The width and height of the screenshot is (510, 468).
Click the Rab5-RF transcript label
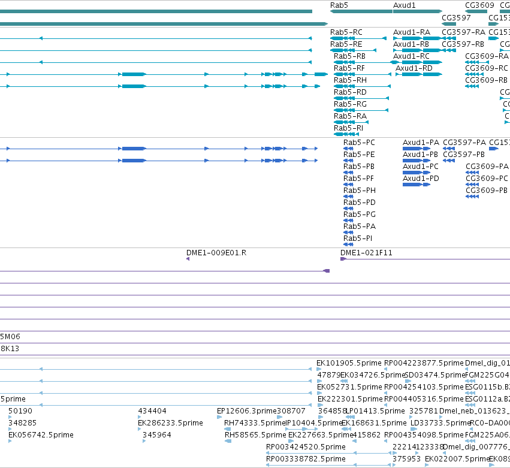pos(349,68)
